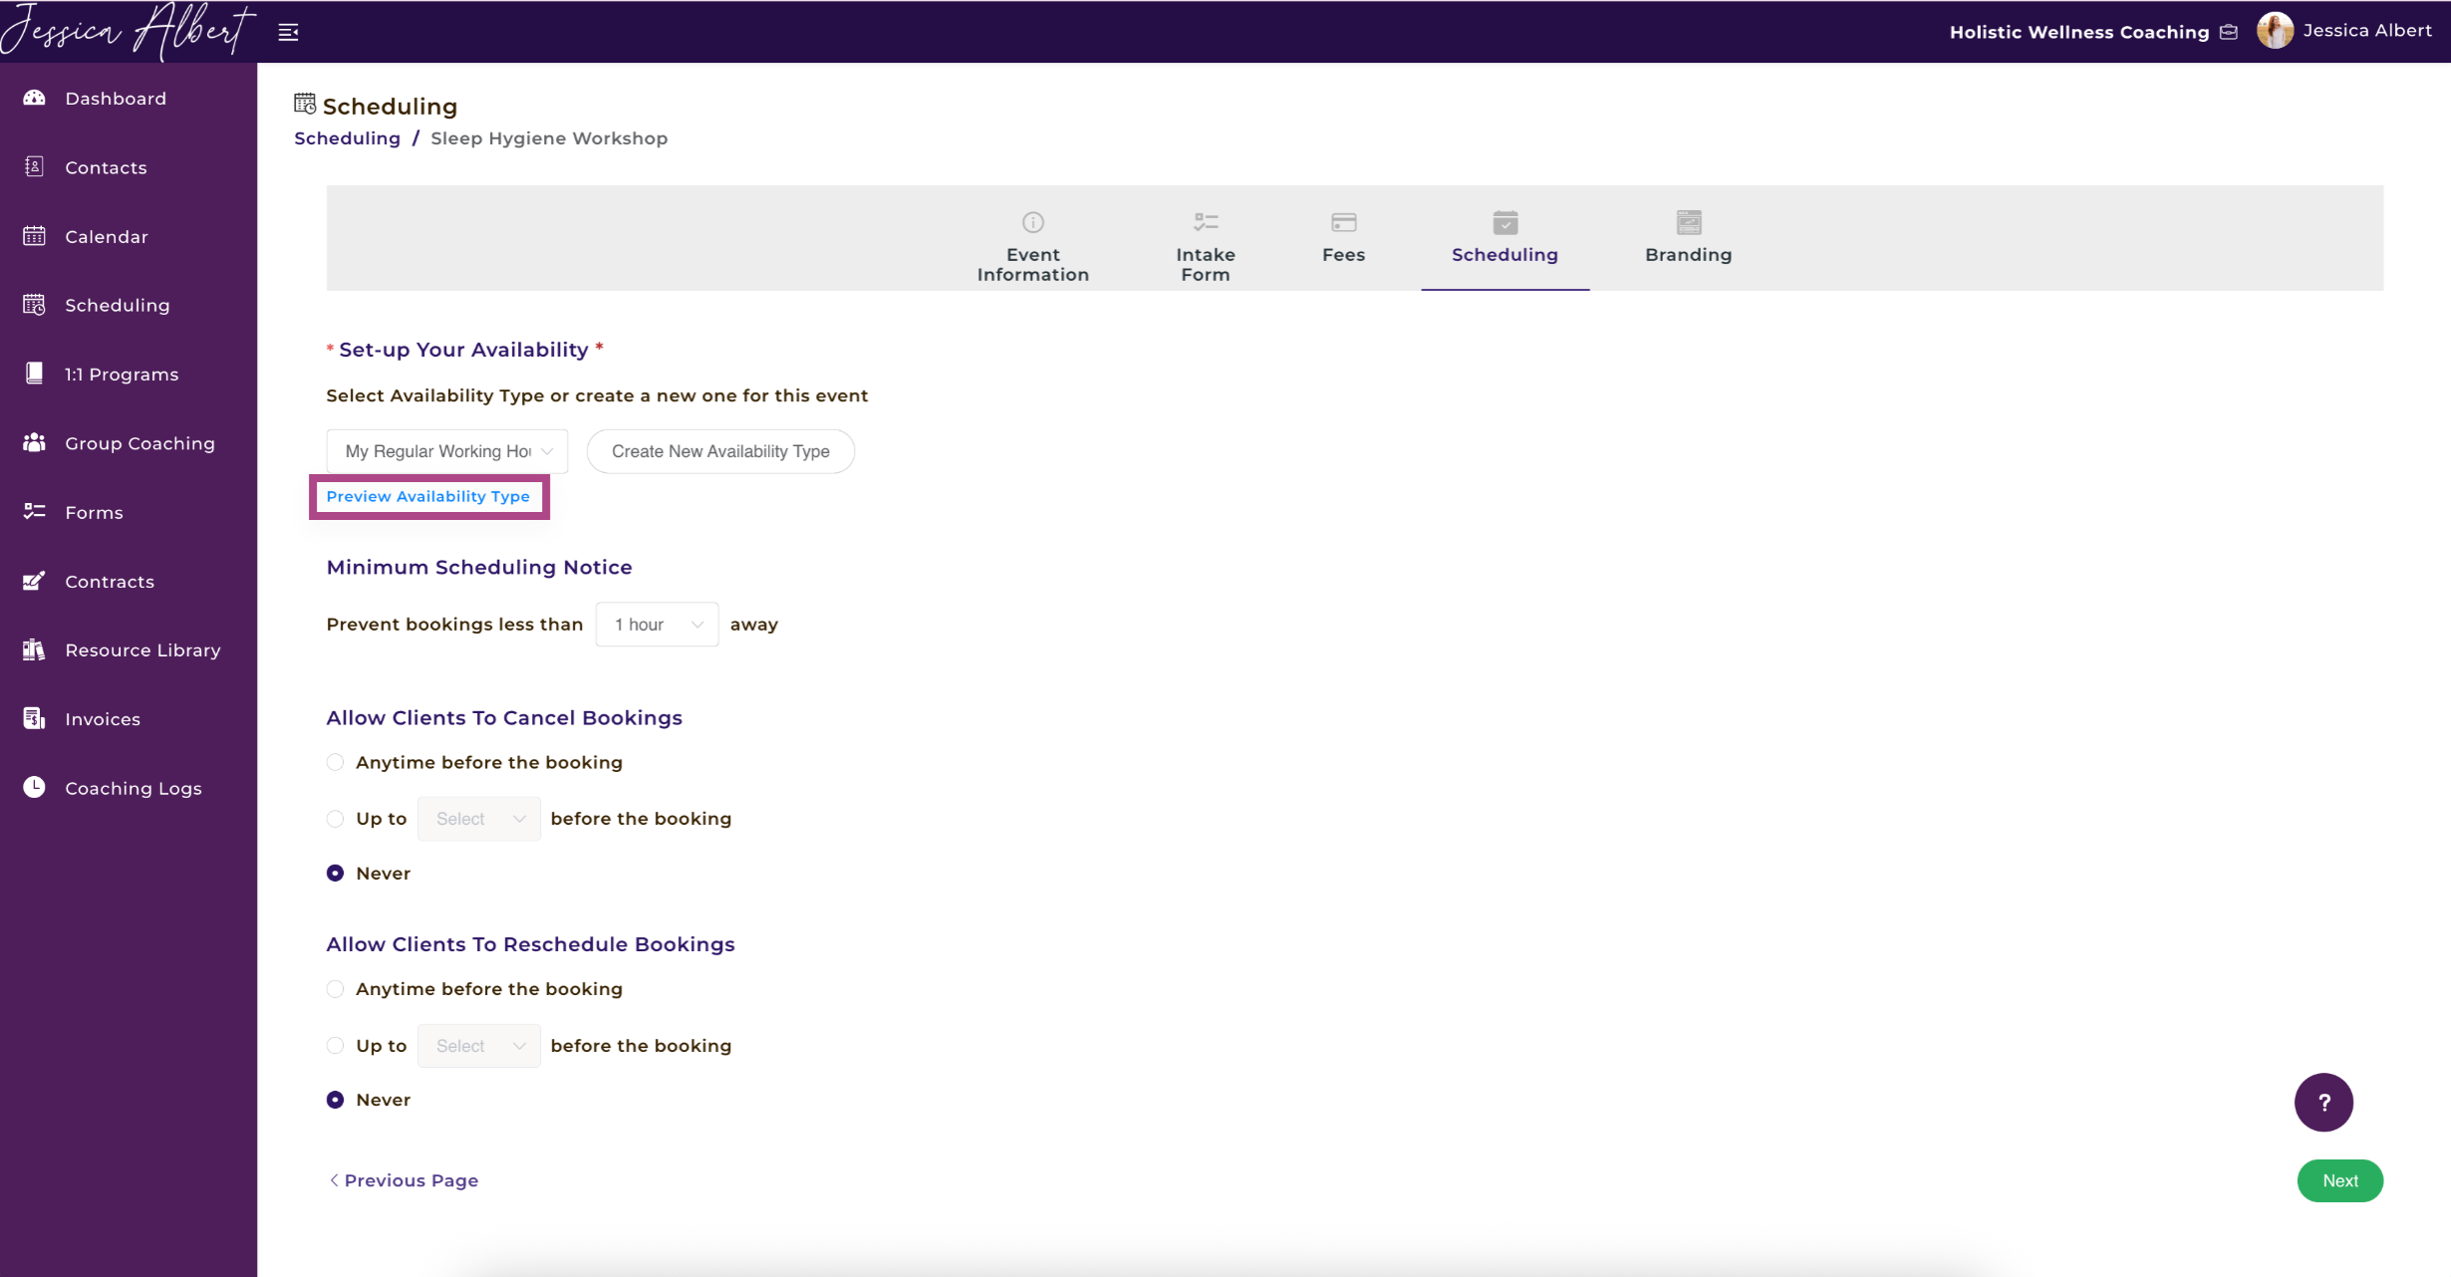Click Preview Availability Type link

428,496
